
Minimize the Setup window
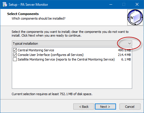[111, 4]
